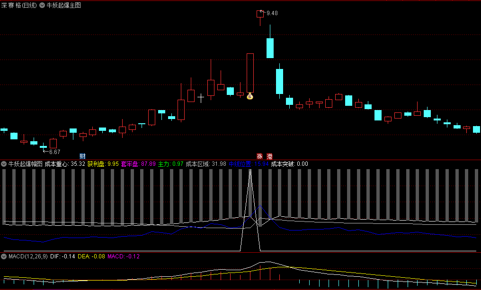The image size is (481, 290).
Task: Click the yellow DEA: -0.08 reading
Action: [x=91, y=256]
